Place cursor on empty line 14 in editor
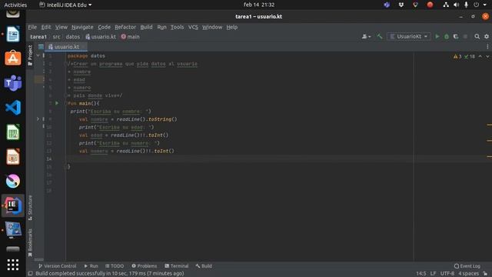This screenshot has height=277, width=492. tap(238, 159)
